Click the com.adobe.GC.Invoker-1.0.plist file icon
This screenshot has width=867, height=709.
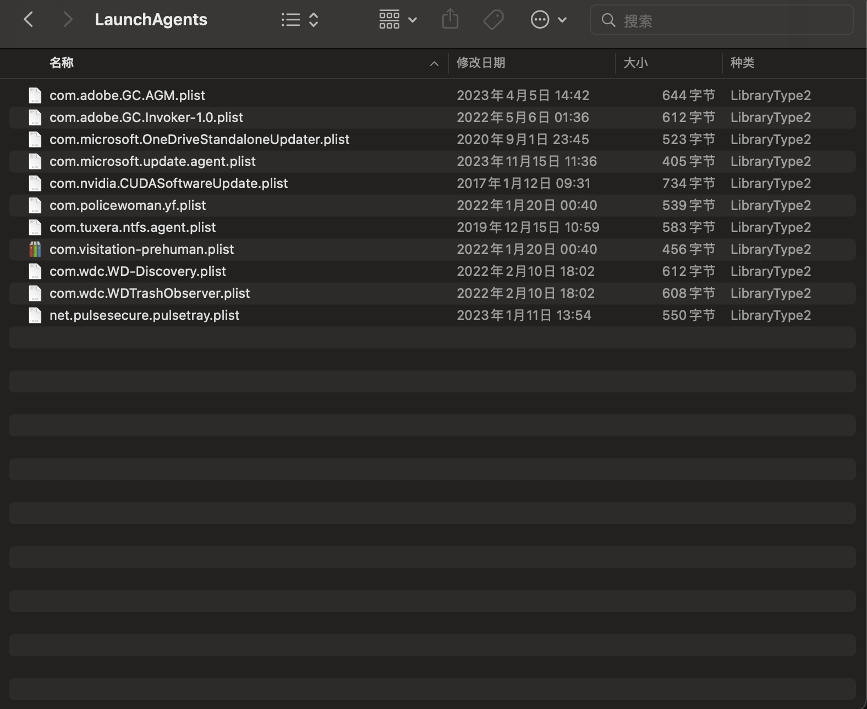pos(35,118)
